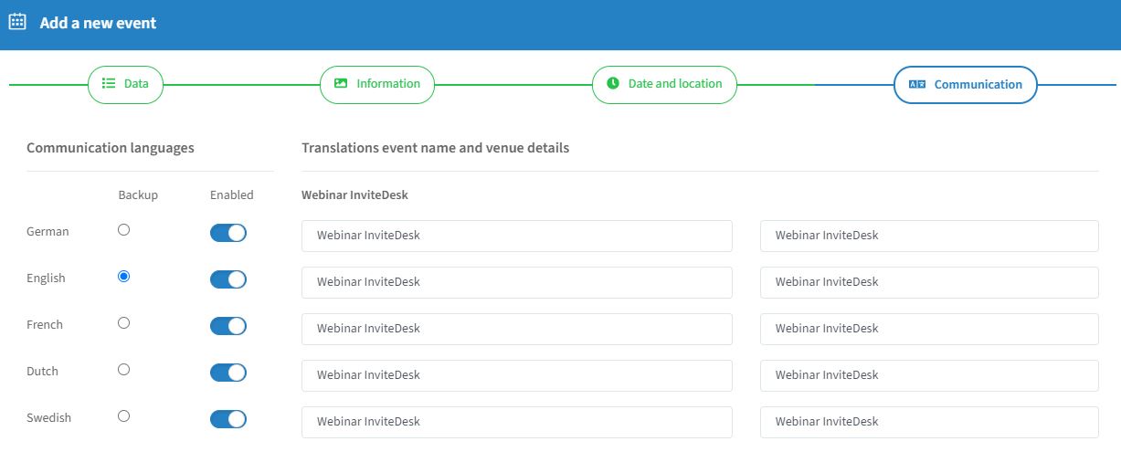This screenshot has width=1121, height=452.
Task: Disable the Dutch language toggle
Action: coord(228,373)
